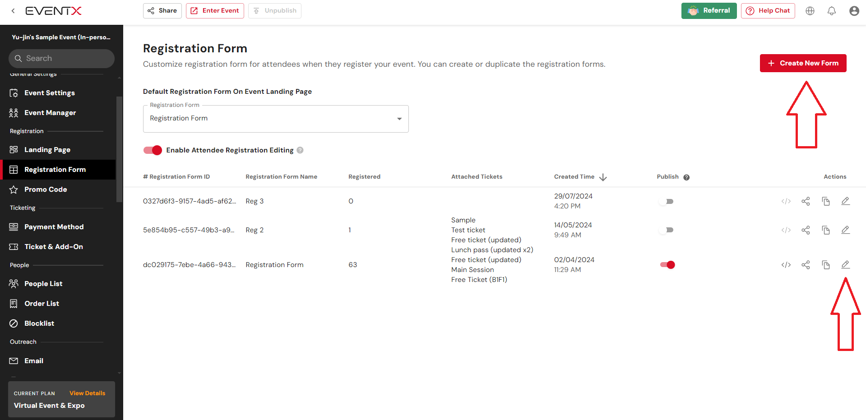The width and height of the screenshot is (866, 420).
Task: Click the share icon for Reg 3
Action: click(x=806, y=201)
